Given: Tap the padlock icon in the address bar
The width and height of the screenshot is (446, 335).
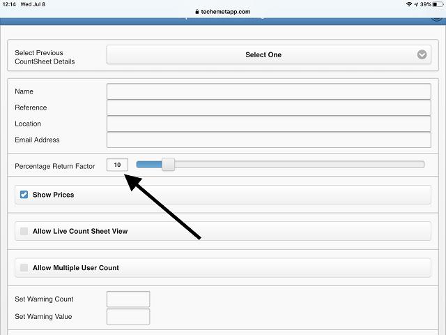Looking at the screenshot, I should 198,12.
